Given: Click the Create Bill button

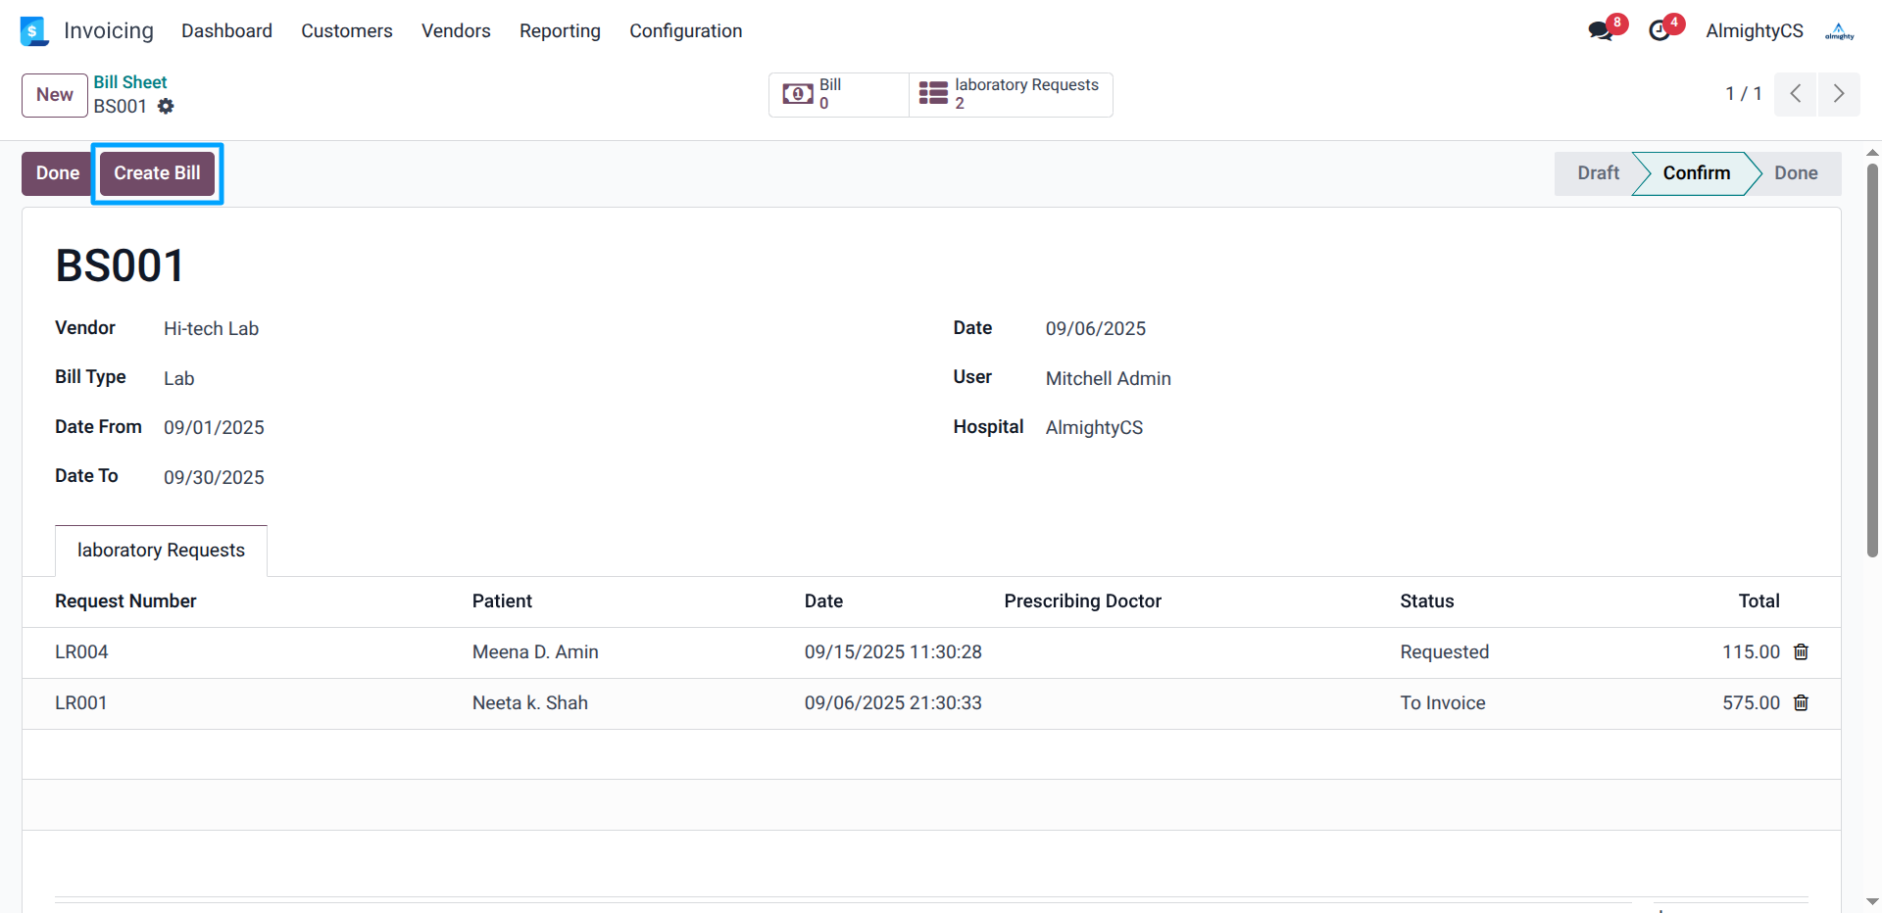Looking at the screenshot, I should (x=157, y=173).
